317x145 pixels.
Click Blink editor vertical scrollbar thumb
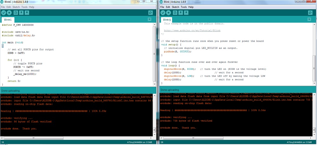pyautogui.click(x=314, y=68)
